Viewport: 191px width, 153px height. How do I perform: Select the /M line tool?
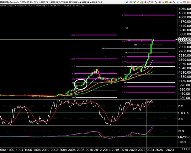170,2
